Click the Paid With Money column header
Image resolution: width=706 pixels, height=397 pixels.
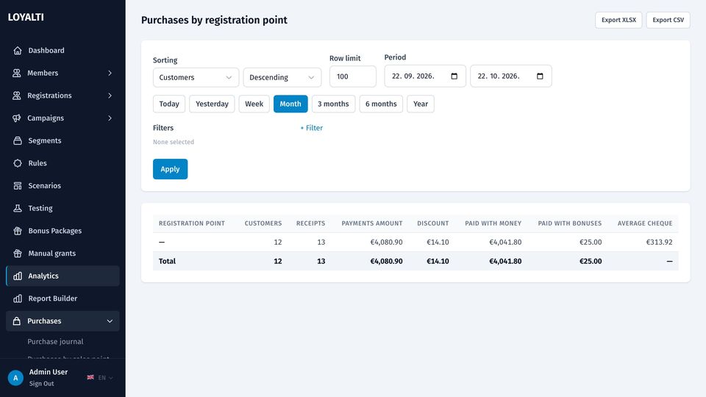pos(493,223)
